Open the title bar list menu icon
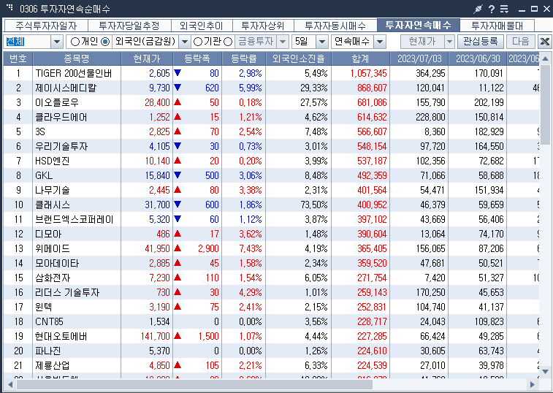This screenshot has height=393, width=553. pyautogui.click(x=504, y=9)
